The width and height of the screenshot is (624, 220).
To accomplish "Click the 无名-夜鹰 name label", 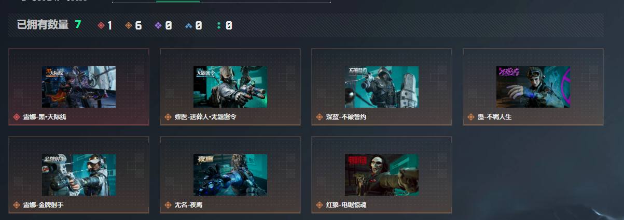I will pos(188,205).
